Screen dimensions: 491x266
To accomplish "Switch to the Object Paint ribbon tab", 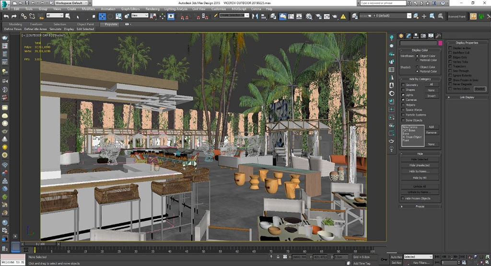I will tap(85, 24).
